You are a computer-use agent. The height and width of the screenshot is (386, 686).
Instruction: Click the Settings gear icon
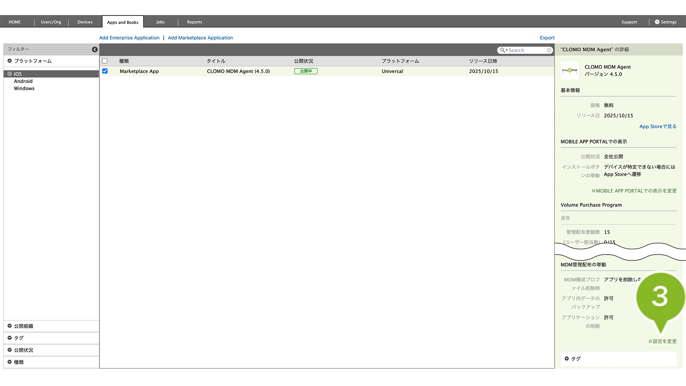[x=657, y=22]
